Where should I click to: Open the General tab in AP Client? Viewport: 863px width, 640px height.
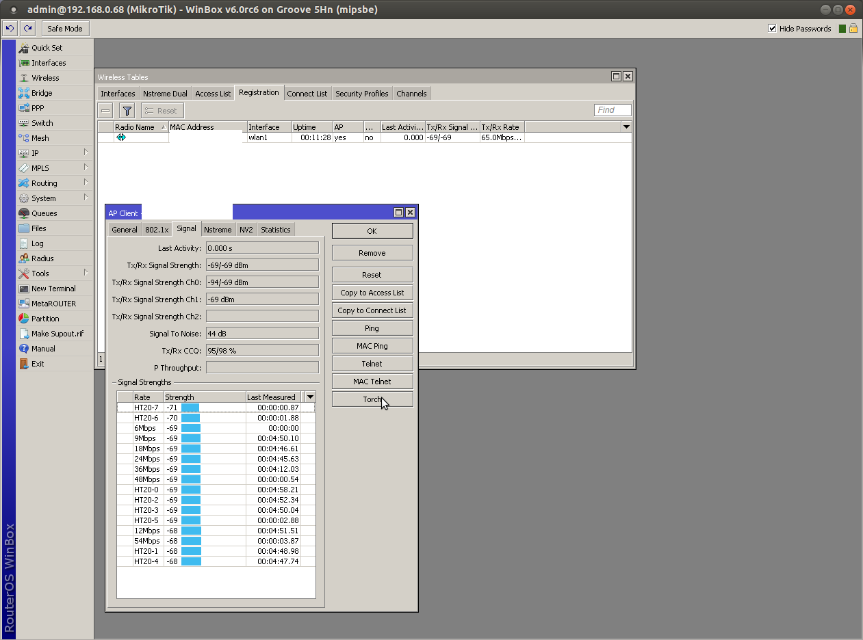point(125,230)
